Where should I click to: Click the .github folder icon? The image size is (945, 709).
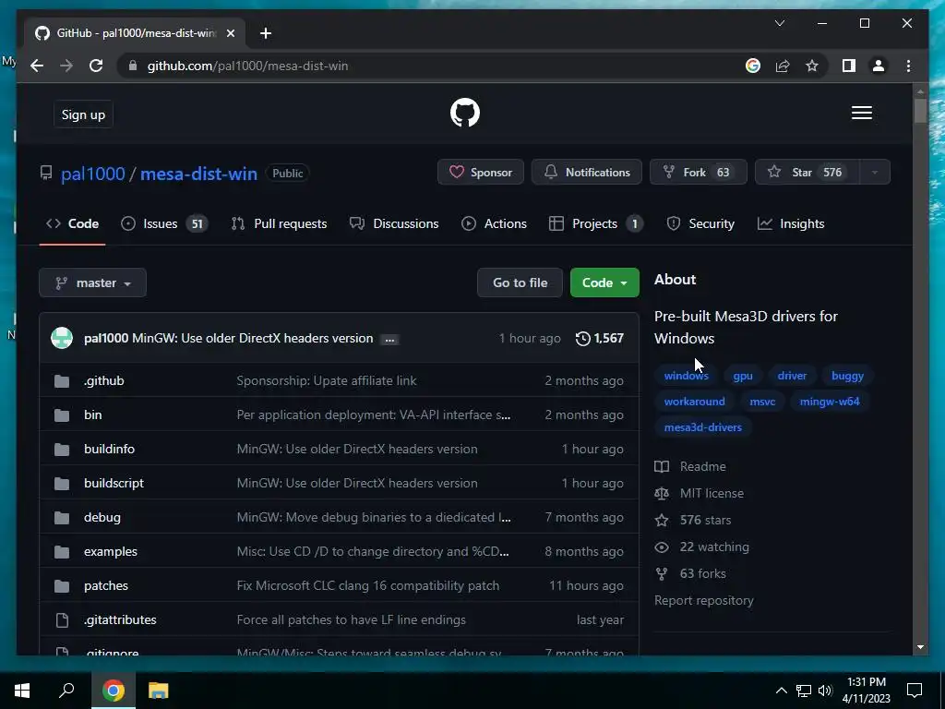pyautogui.click(x=62, y=381)
